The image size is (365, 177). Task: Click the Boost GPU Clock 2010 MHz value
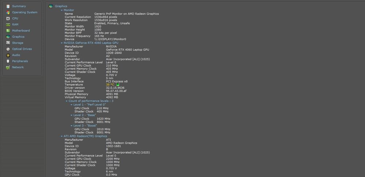tap(103, 129)
